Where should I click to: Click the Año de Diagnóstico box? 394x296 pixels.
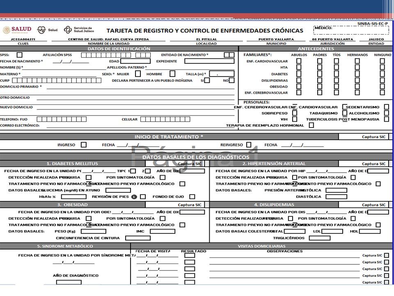[69, 282]
